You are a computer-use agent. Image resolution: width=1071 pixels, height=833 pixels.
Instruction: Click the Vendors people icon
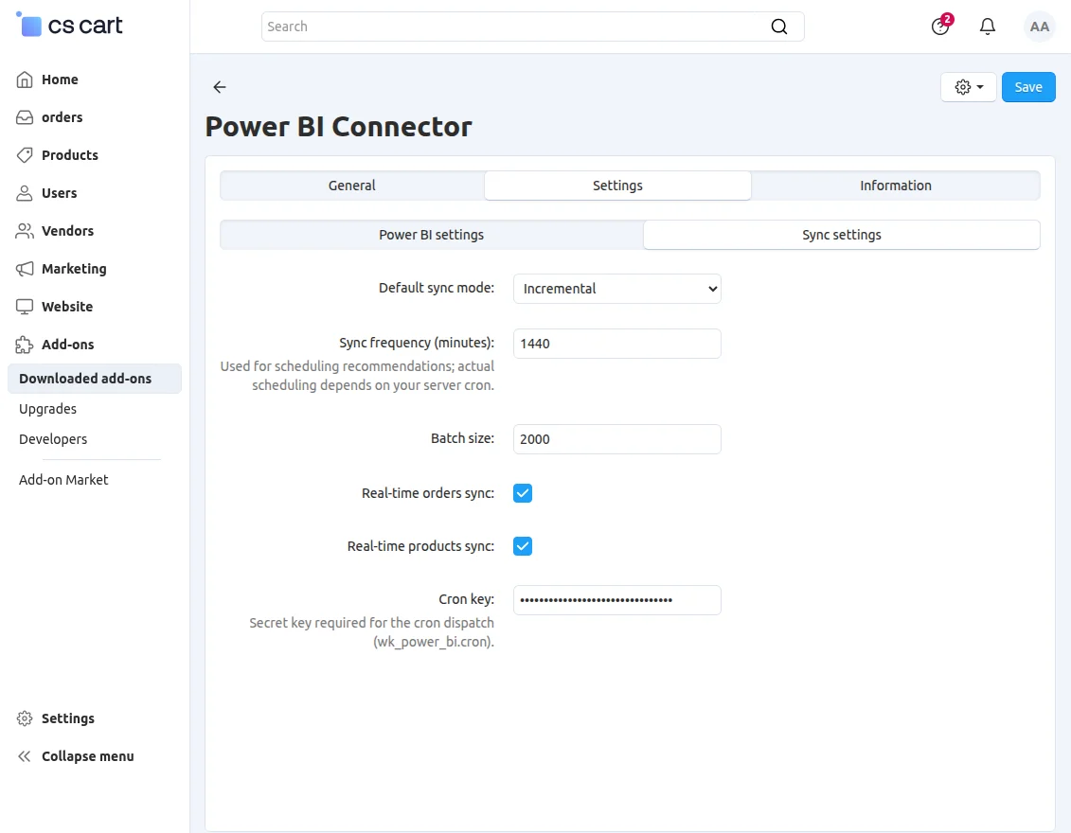[x=25, y=231]
